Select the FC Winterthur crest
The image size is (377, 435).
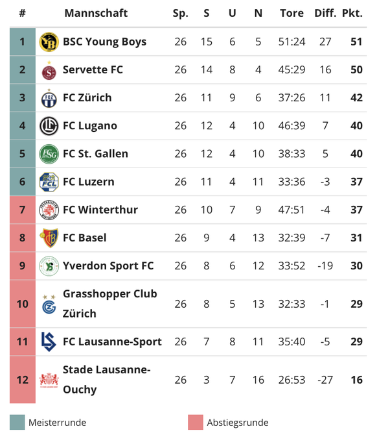(49, 210)
